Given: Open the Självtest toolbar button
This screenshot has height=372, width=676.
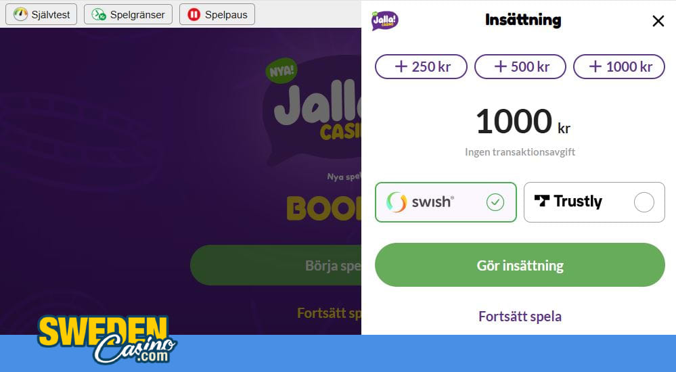Looking at the screenshot, I should coord(41,14).
